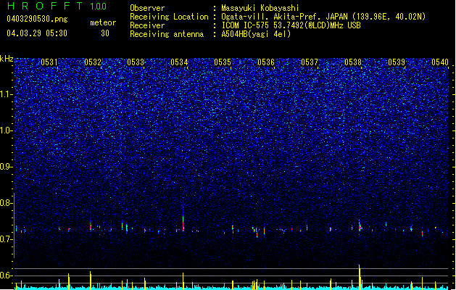
Task: Click the Receiver label
Action: pyautogui.click(x=147, y=25)
